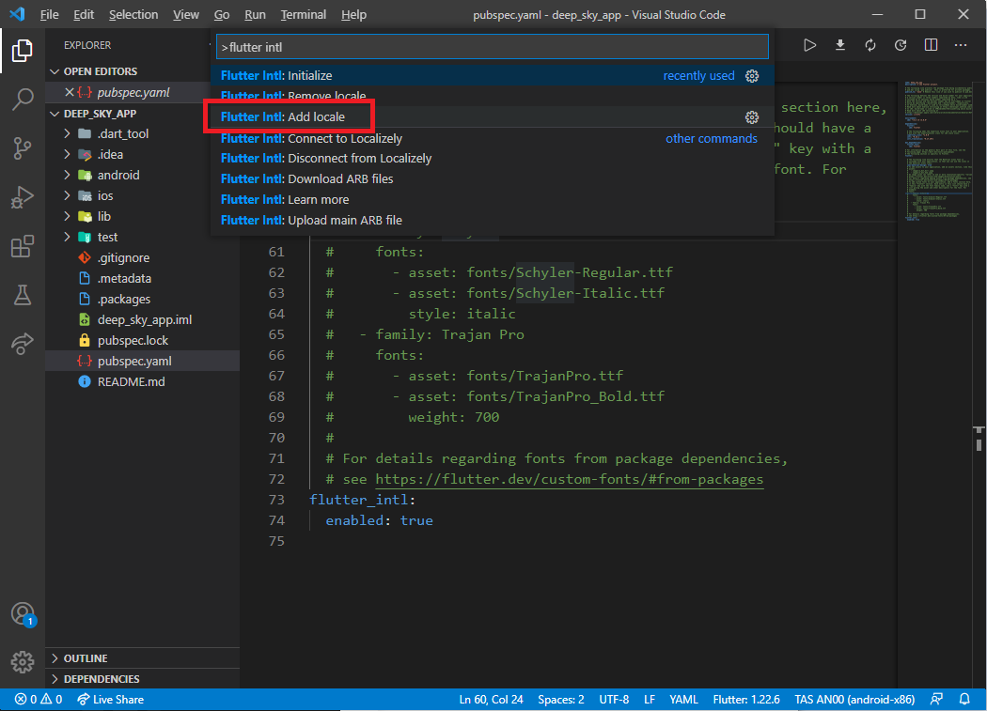Viewport: 987px width, 711px height.
Task: Expand the lib folder
Action: coord(103,216)
